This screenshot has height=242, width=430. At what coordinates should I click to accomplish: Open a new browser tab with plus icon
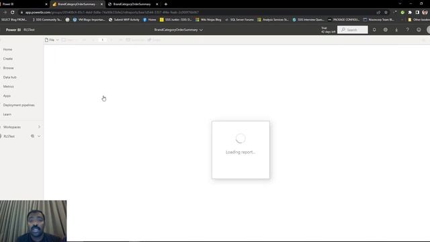(x=166, y=4)
